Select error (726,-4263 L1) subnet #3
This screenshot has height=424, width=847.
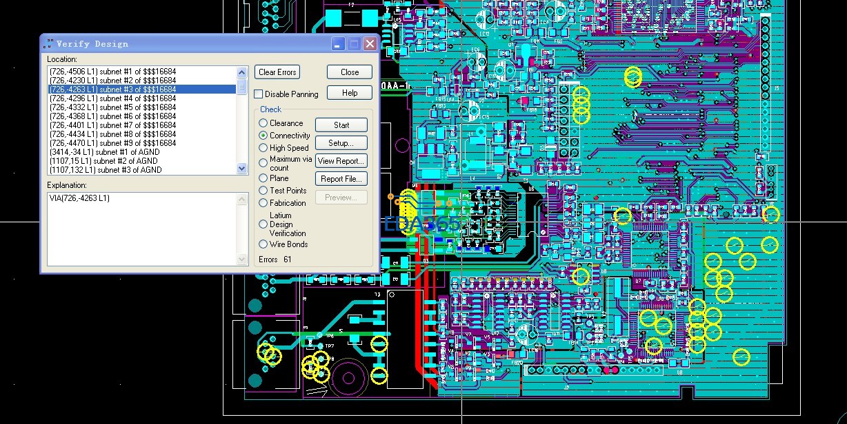(x=141, y=89)
